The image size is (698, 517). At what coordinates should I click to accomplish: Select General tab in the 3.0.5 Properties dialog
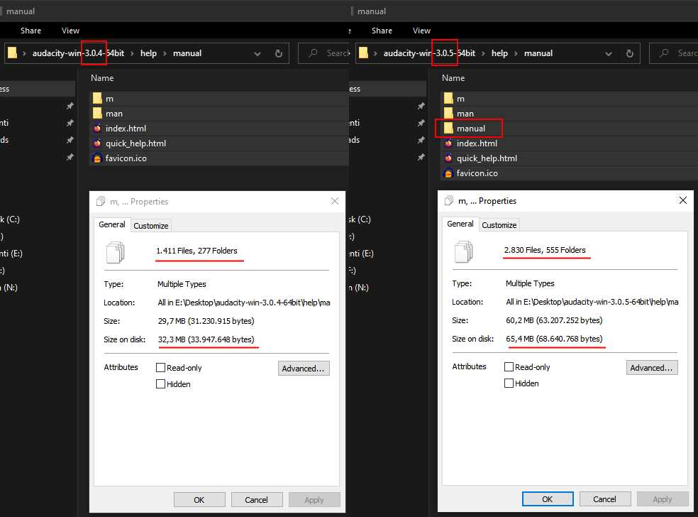pyautogui.click(x=460, y=223)
